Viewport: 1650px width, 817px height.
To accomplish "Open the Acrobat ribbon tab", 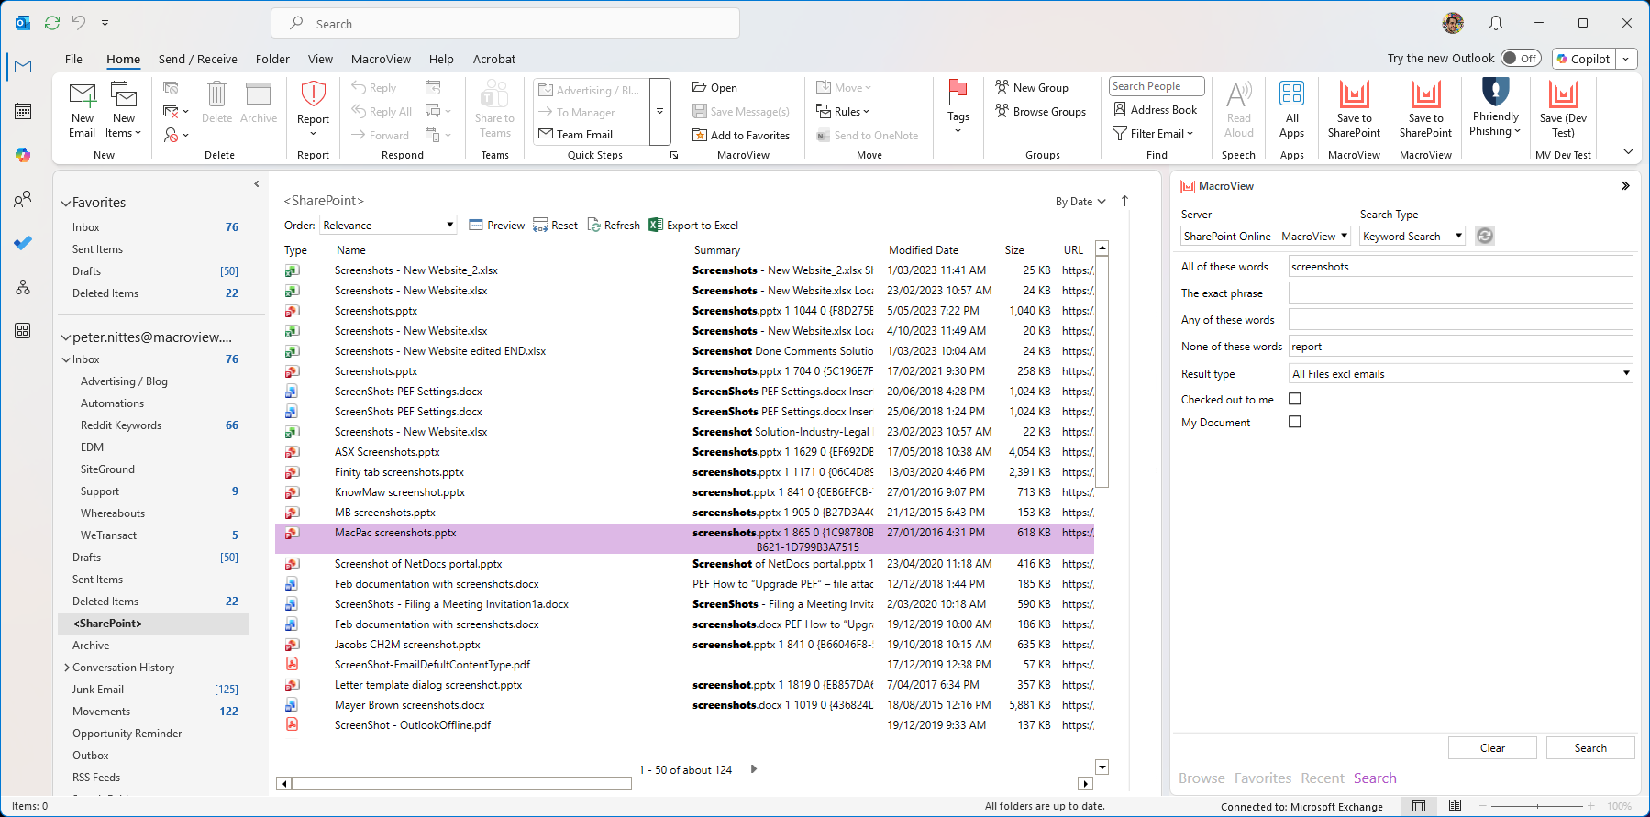I will click(494, 59).
